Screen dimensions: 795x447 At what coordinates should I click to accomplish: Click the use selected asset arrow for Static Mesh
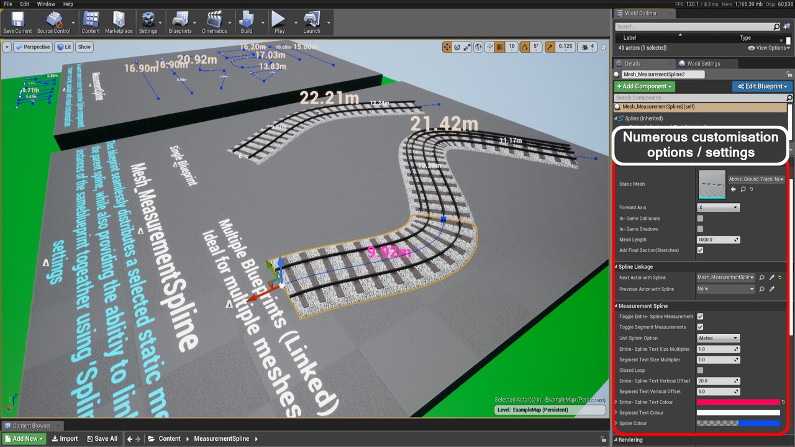pos(733,189)
